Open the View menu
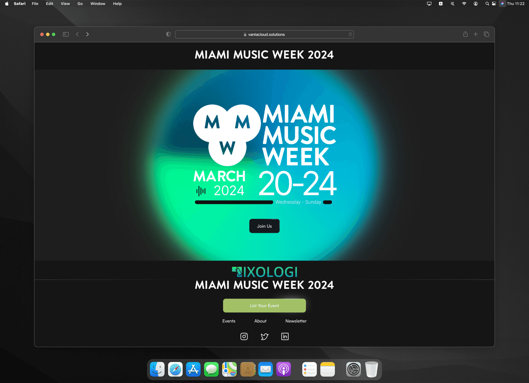529x383 pixels. tap(65, 4)
